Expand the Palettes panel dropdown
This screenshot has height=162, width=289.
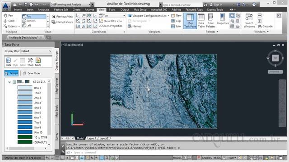[x=212, y=31]
